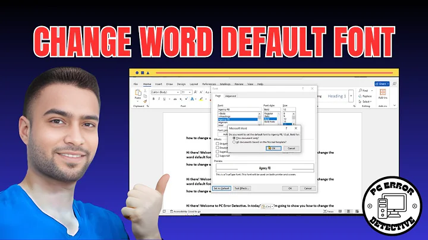Viewport: 428px width, 240px height.
Task: Open the File menu
Action: coord(136,84)
